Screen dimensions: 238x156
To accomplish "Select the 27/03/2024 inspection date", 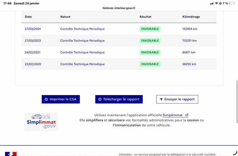I will [33, 29].
